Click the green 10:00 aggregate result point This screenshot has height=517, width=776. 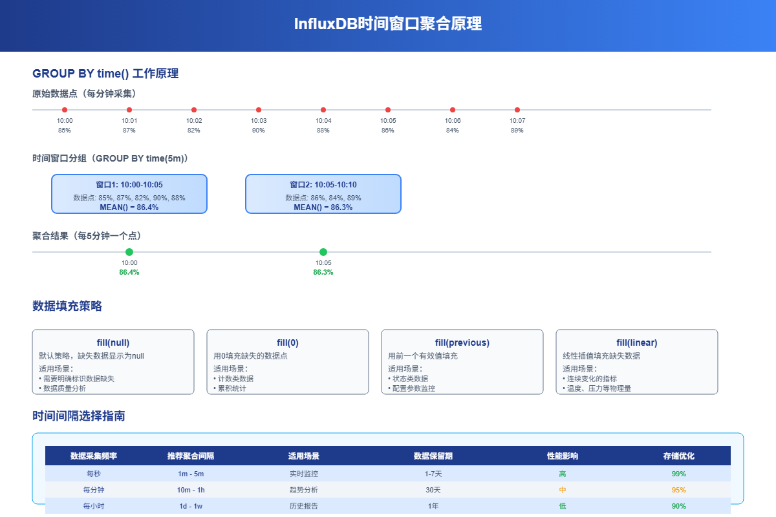[129, 252]
